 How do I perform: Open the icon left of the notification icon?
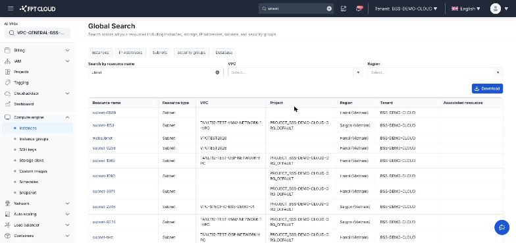344,9
